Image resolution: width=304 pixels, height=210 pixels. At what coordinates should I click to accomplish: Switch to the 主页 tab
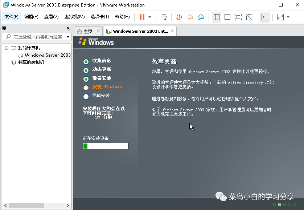point(88,31)
